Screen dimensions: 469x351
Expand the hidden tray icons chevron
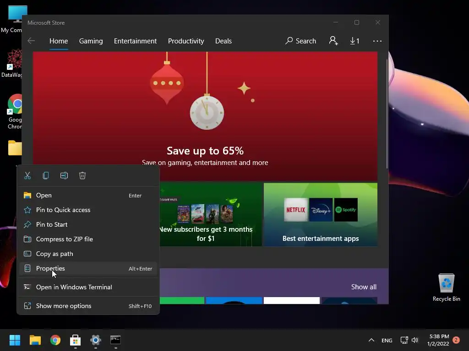[x=371, y=340]
